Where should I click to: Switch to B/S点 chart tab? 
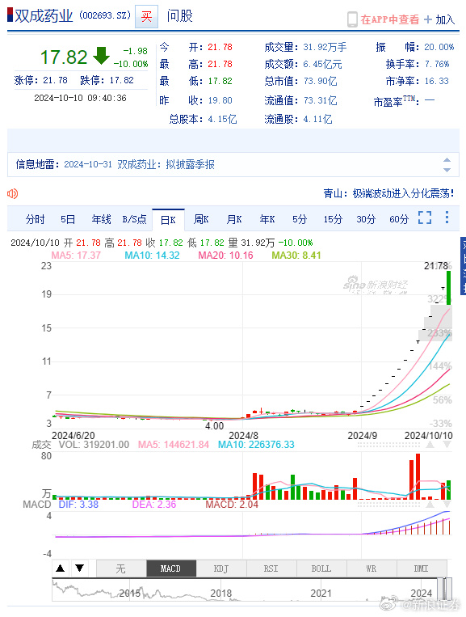[134, 219]
